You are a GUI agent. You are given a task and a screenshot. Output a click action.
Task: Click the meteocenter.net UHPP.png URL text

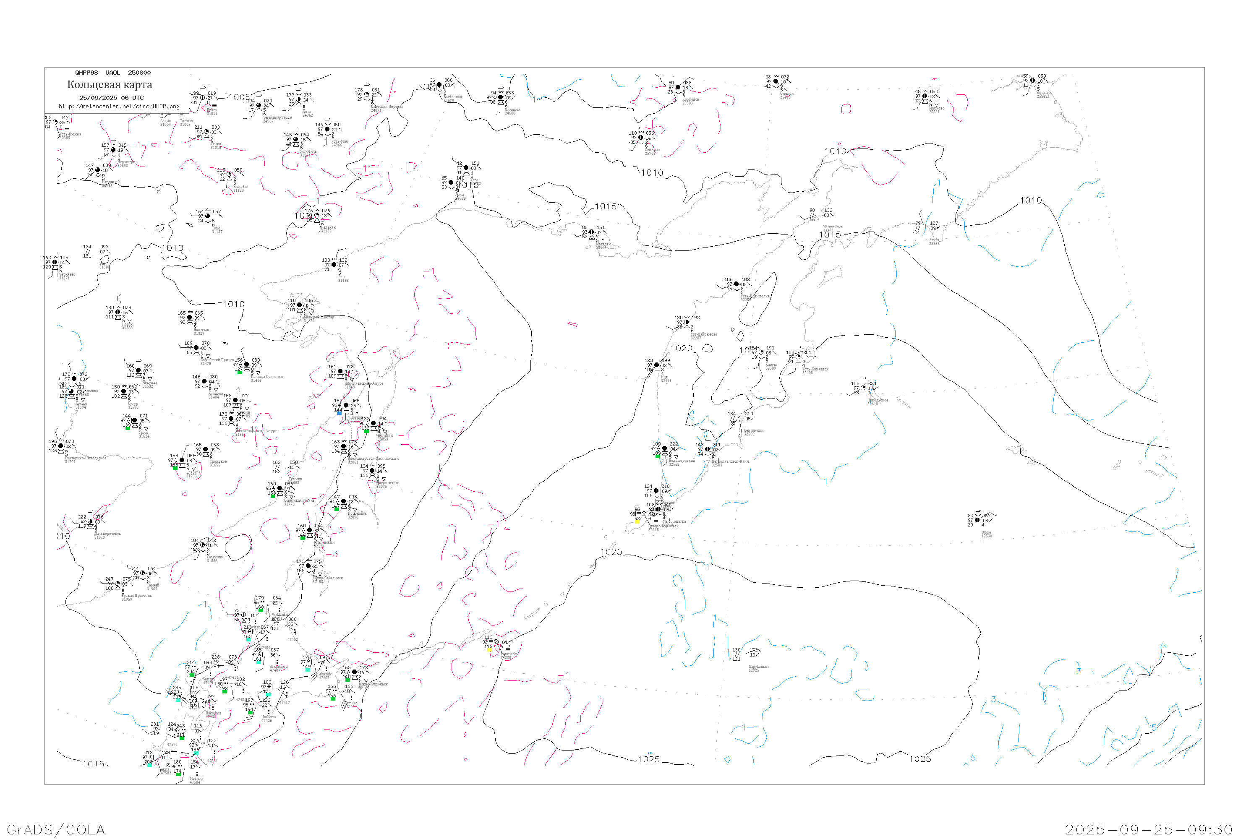pos(119,107)
